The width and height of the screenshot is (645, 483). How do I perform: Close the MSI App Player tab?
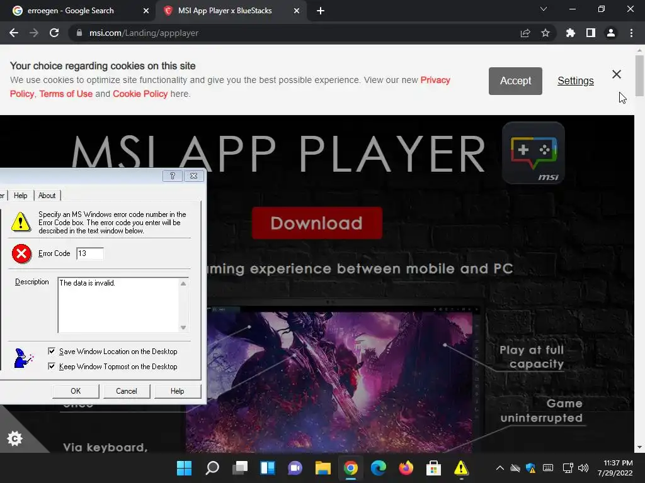[x=297, y=11]
